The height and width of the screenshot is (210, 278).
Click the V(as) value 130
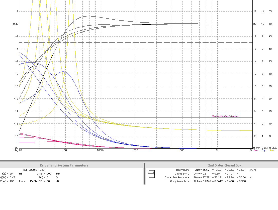[12, 181]
